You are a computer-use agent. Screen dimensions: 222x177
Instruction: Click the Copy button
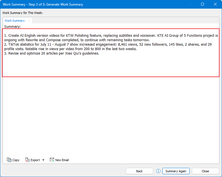pos(13,160)
